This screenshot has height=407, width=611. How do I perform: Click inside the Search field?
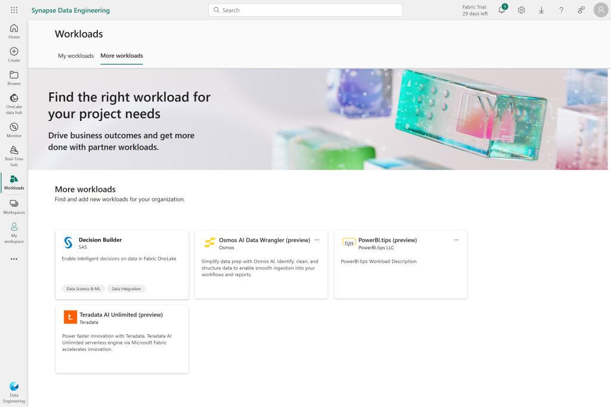point(305,10)
